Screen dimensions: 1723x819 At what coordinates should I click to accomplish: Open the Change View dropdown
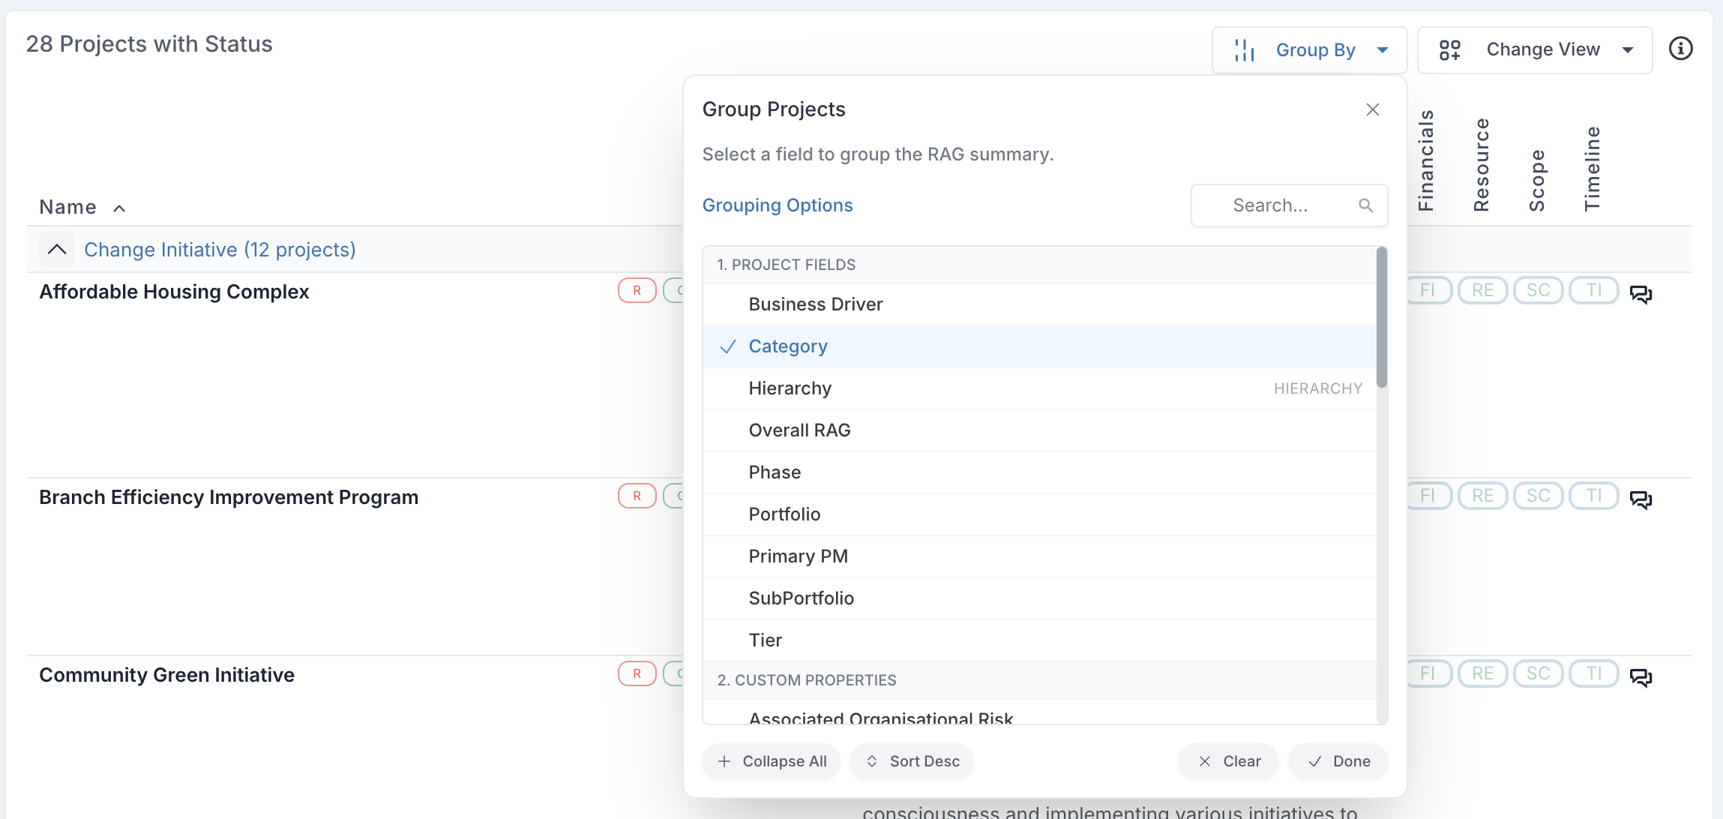[x=1535, y=50]
